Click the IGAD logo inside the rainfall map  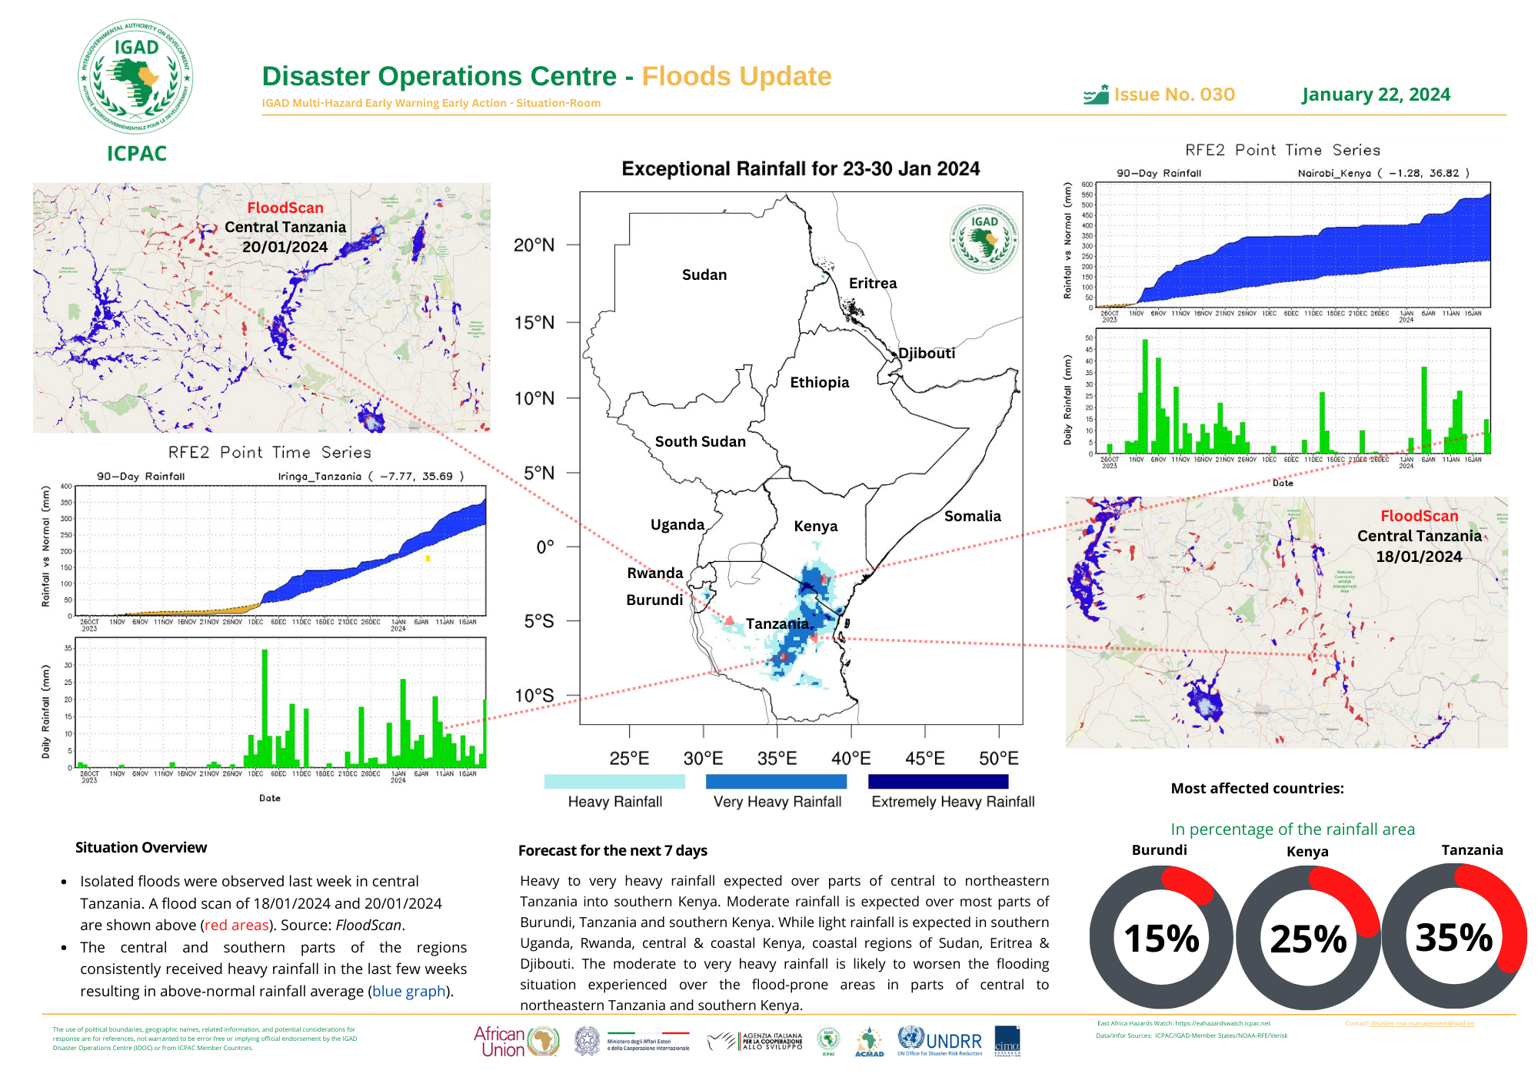[x=984, y=238]
